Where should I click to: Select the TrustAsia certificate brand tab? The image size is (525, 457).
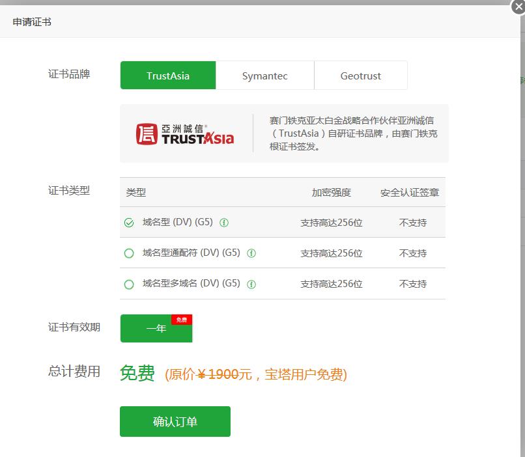168,76
